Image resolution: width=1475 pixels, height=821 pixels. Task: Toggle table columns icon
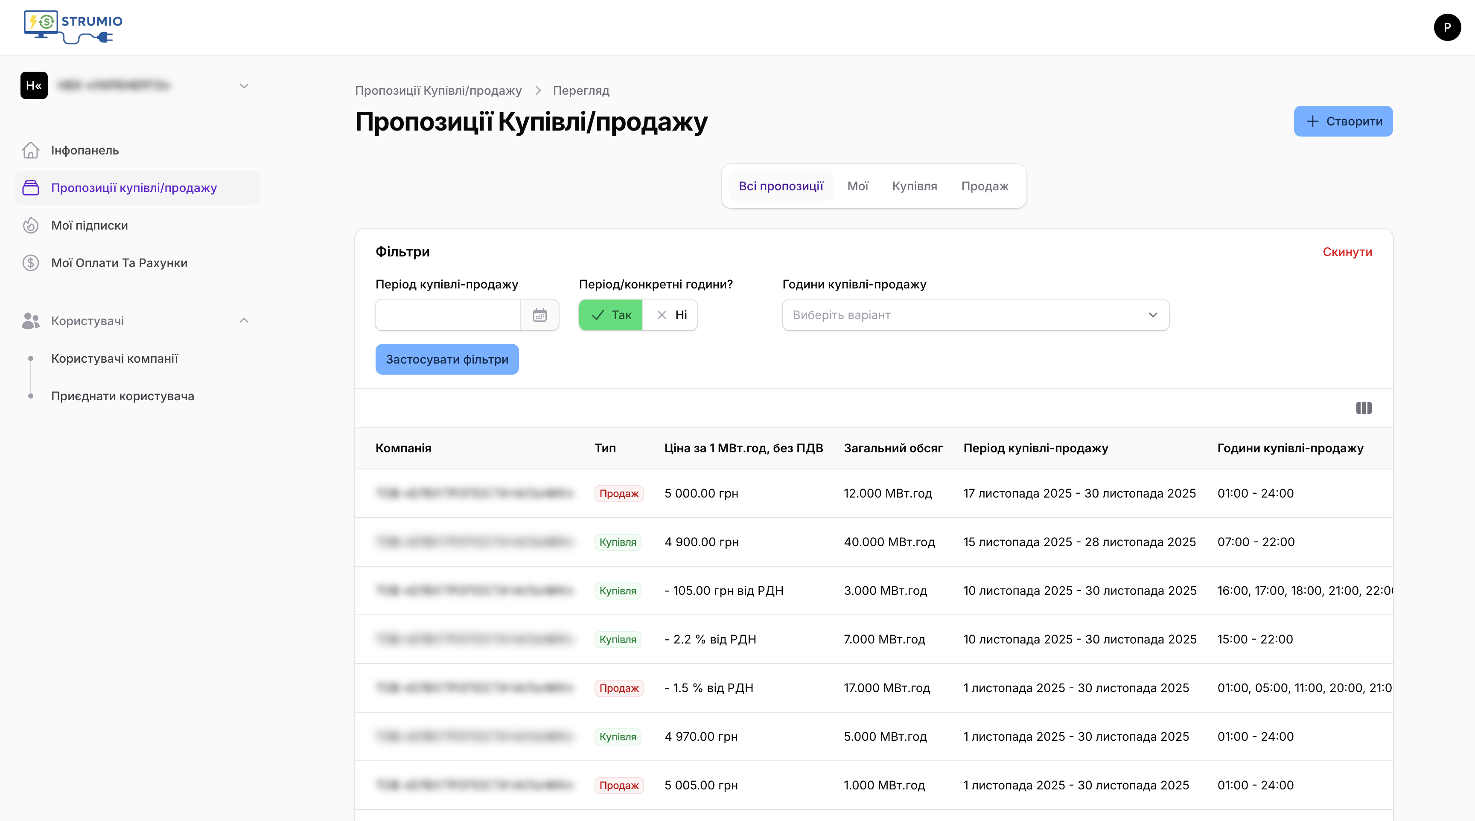pyautogui.click(x=1363, y=408)
